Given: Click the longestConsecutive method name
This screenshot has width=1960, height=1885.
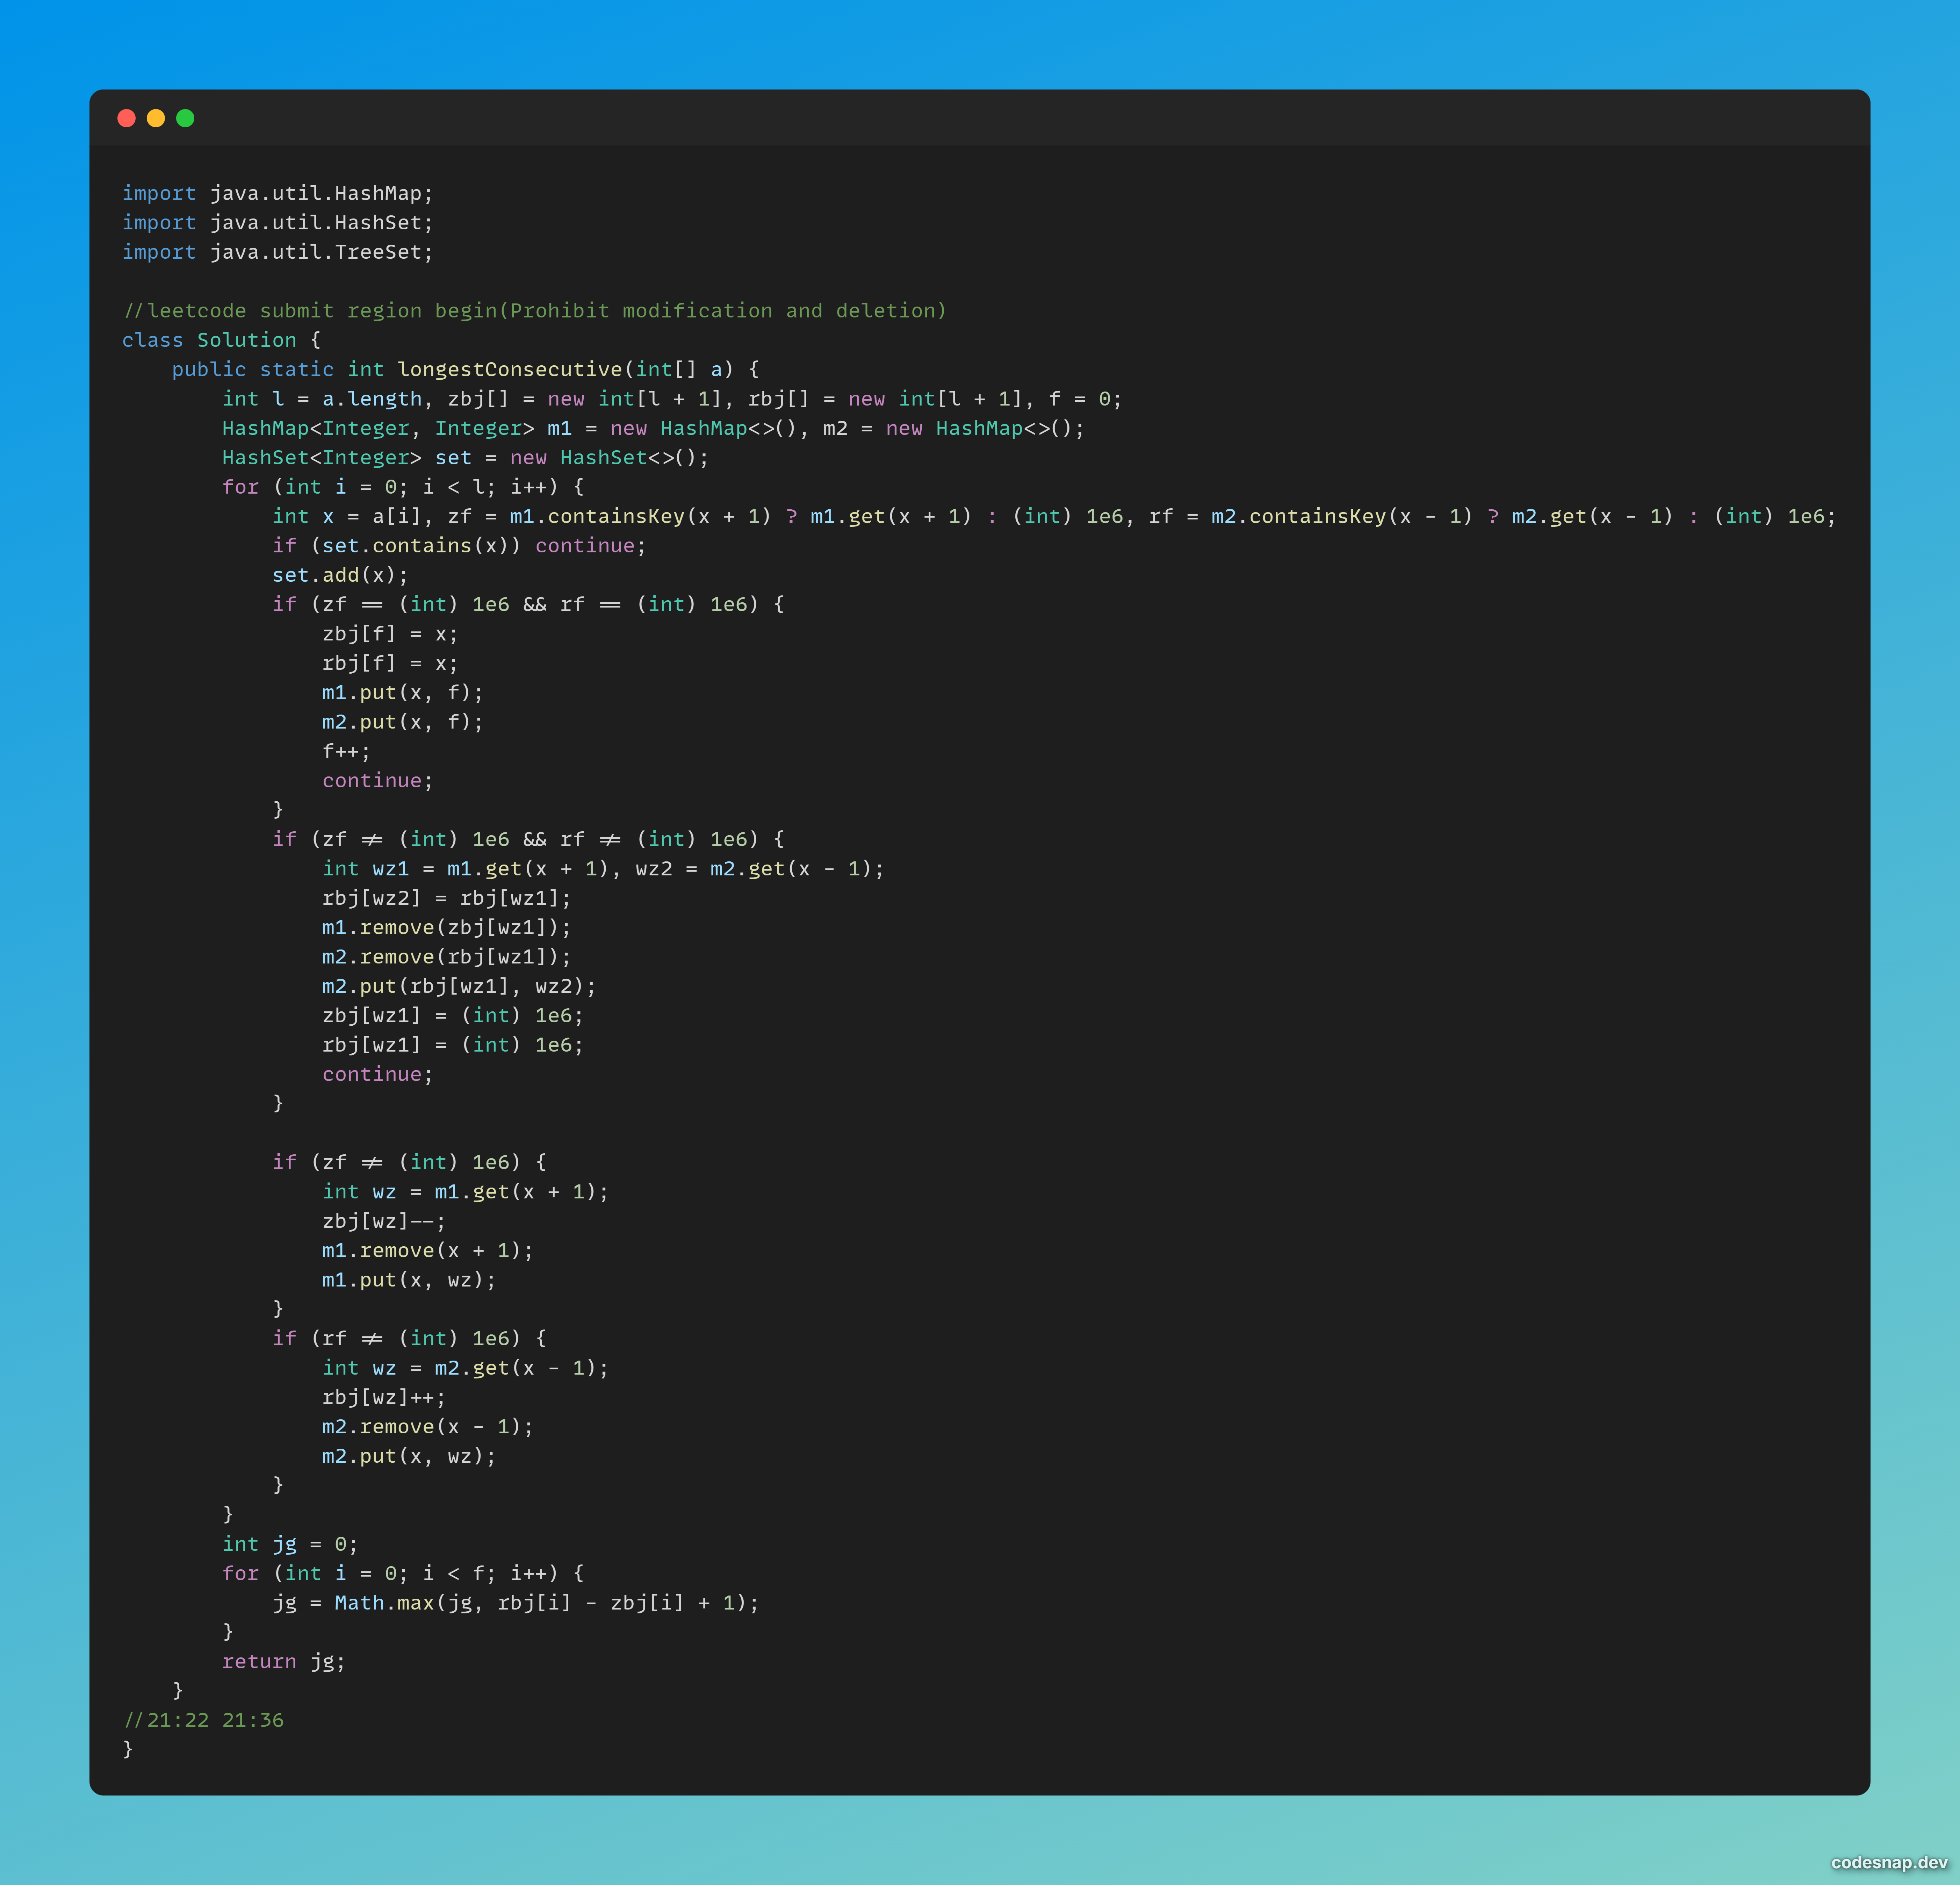Looking at the screenshot, I should click(x=509, y=369).
